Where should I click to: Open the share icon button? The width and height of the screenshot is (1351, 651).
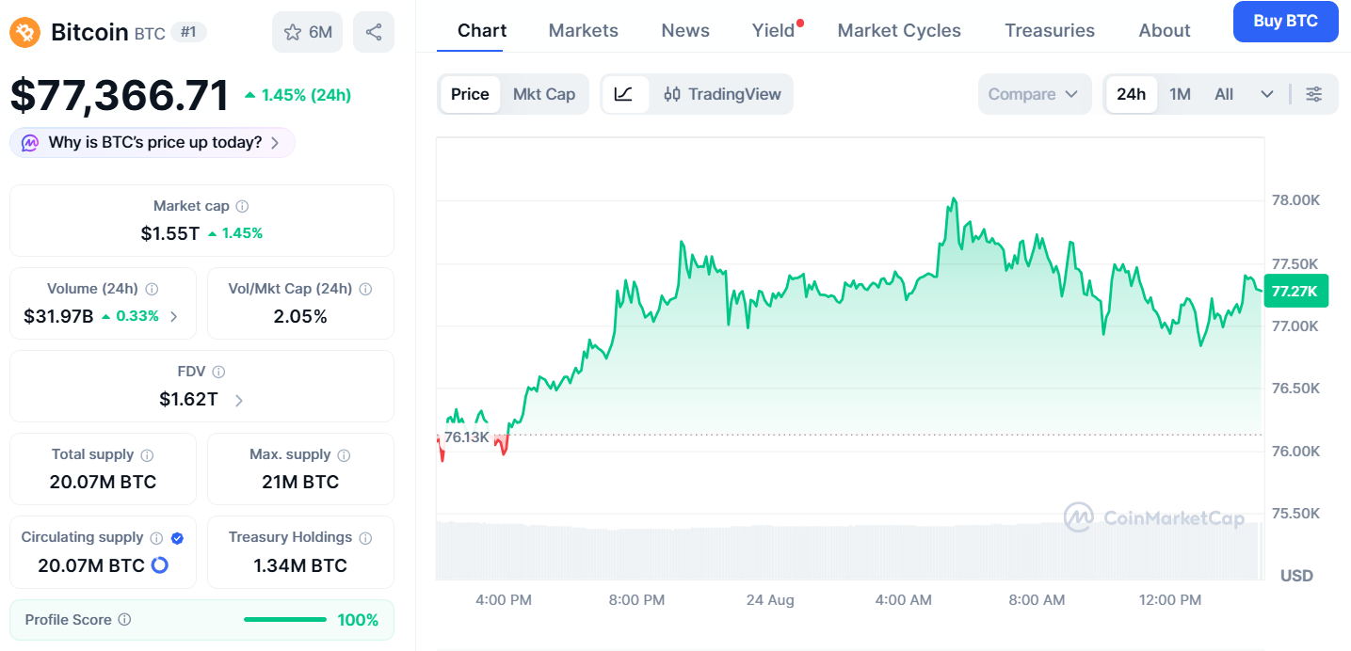(x=374, y=32)
